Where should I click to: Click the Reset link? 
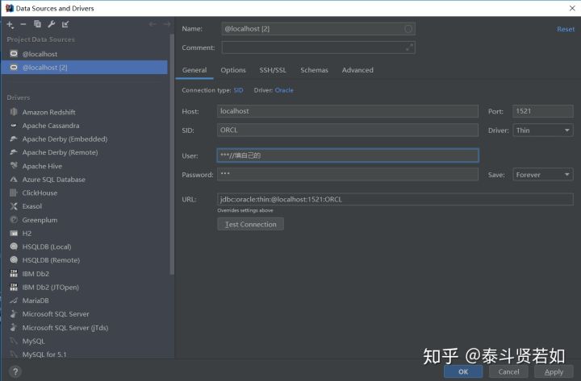(566, 29)
